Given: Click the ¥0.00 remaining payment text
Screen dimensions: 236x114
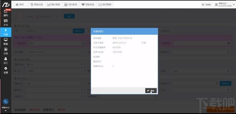Looking at the screenshot, I should 61,110.
